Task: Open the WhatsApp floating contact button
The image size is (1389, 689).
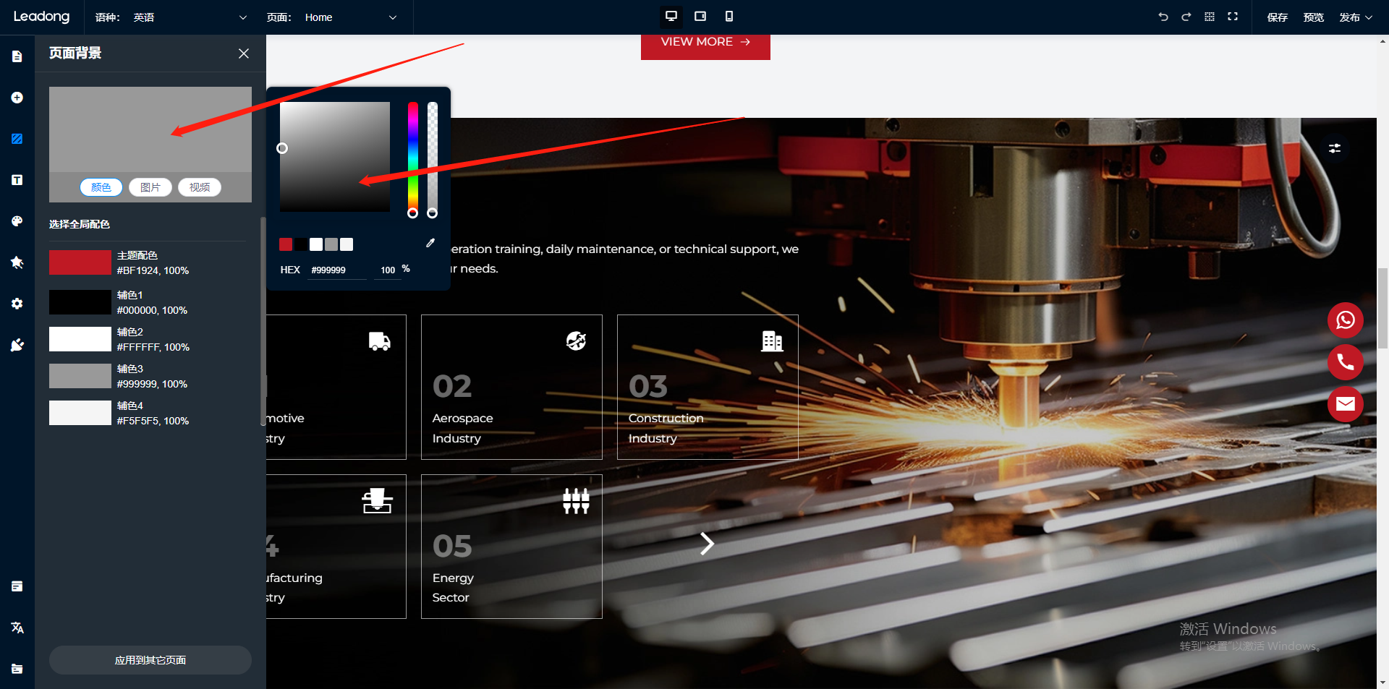Action: (1345, 320)
